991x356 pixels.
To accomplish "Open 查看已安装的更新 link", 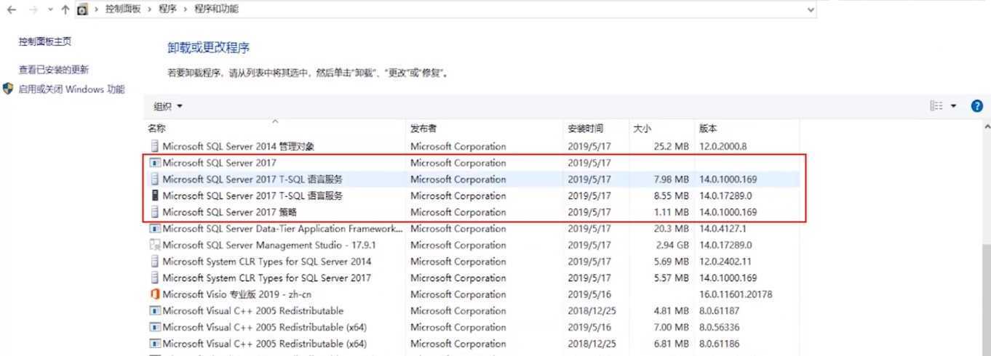I will coord(54,70).
